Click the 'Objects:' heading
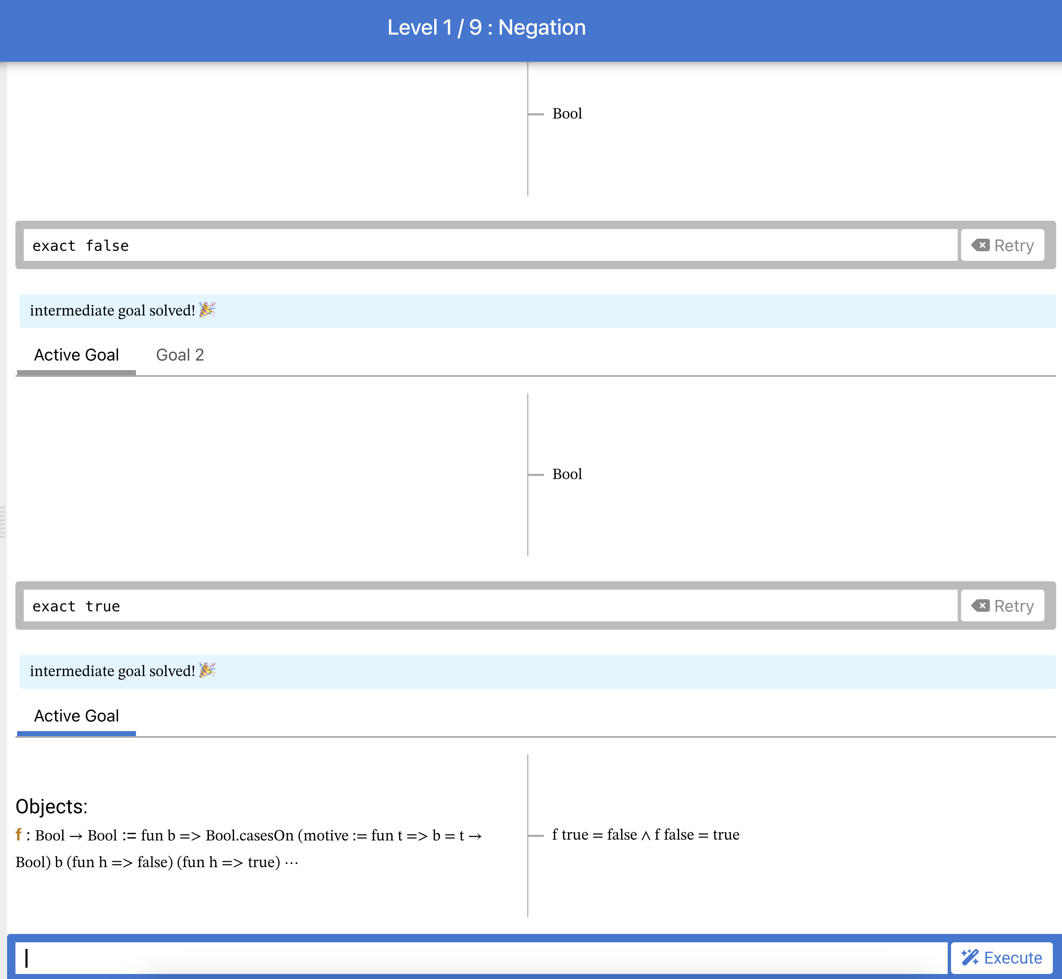This screenshot has width=1062, height=979. tap(51, 806)
